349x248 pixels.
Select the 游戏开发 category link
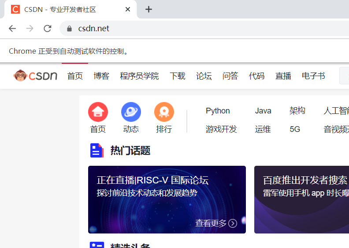[x=221, y=129]
